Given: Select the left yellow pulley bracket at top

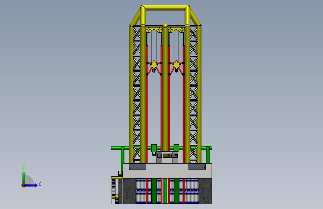Looking at the screenshot, I should click(154, 30).
